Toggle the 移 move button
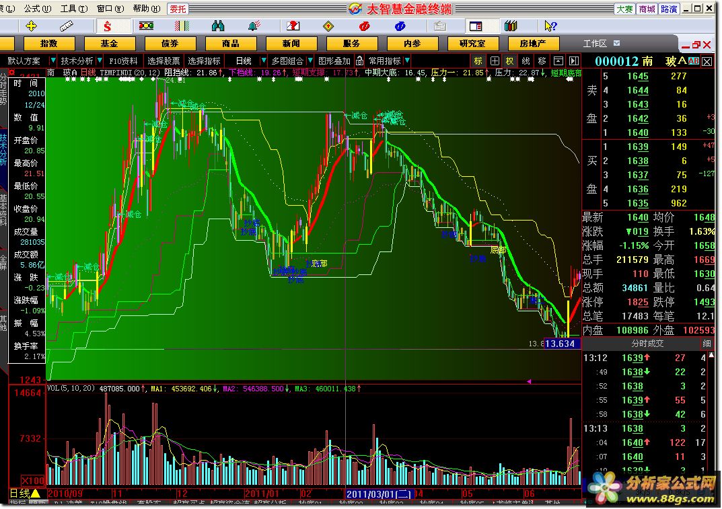Screen dimensions: 722x509 [x=542, y=61]
